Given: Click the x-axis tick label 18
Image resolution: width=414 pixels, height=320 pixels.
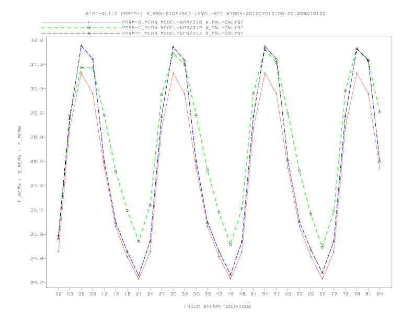Looking at the screenshot, I should click(x=127, y=294).
